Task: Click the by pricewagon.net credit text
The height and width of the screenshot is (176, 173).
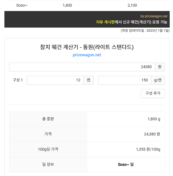Action: pos(154,16)
